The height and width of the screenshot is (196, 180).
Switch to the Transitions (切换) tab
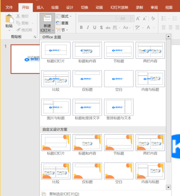(84, 7)
